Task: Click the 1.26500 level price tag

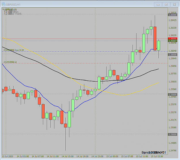Action: tap(173, 15)
